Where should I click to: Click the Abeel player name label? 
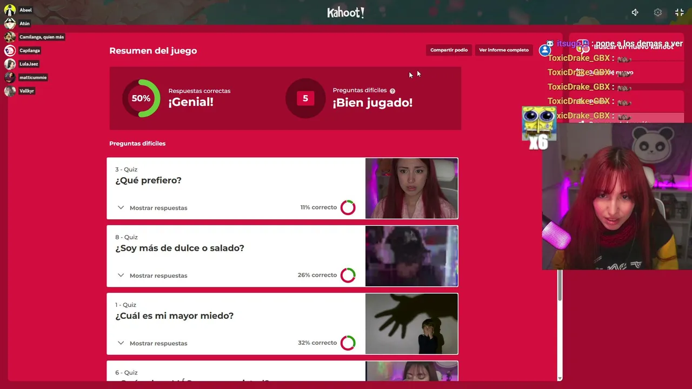coord(25,10)
